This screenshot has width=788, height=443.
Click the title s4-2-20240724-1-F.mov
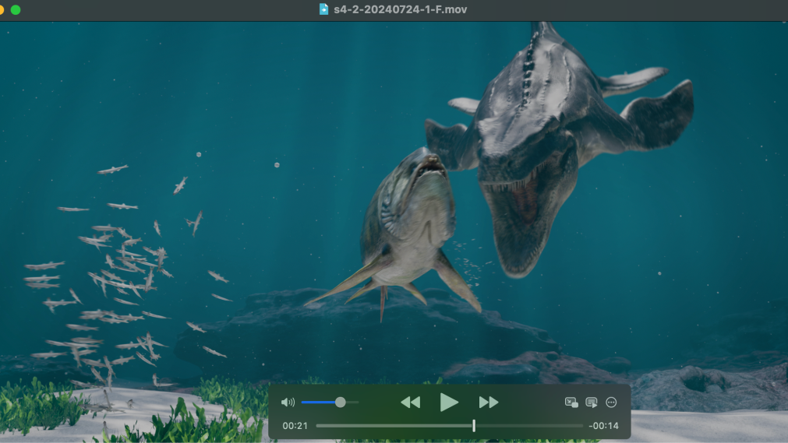[401, 9]
